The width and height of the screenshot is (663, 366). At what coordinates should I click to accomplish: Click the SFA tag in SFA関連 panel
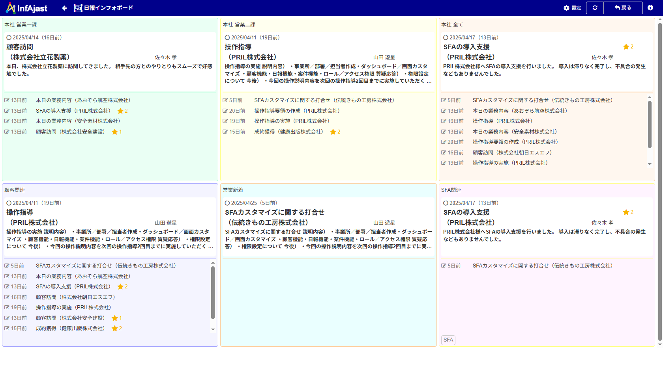coord(448,340)
